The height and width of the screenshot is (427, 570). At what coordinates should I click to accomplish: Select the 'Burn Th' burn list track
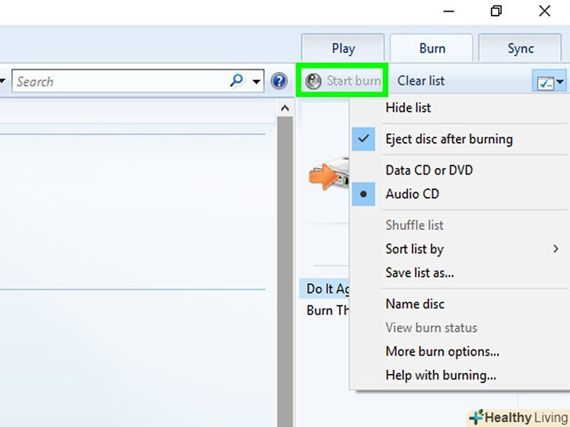(x=324, y=310)
